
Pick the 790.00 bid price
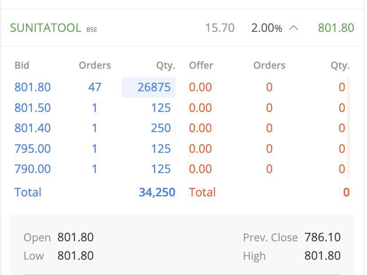(x=32, y=169)
